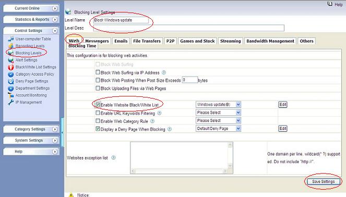Click the User-computer Table icon
The width and height of the screenshot is (346, 197).
pos(10,39)
